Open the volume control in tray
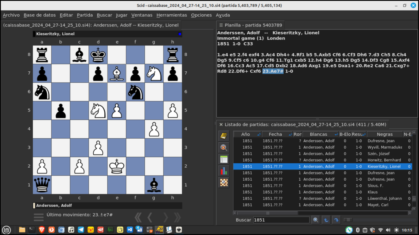The image size is (419, 235). click(x=388, y=230)
